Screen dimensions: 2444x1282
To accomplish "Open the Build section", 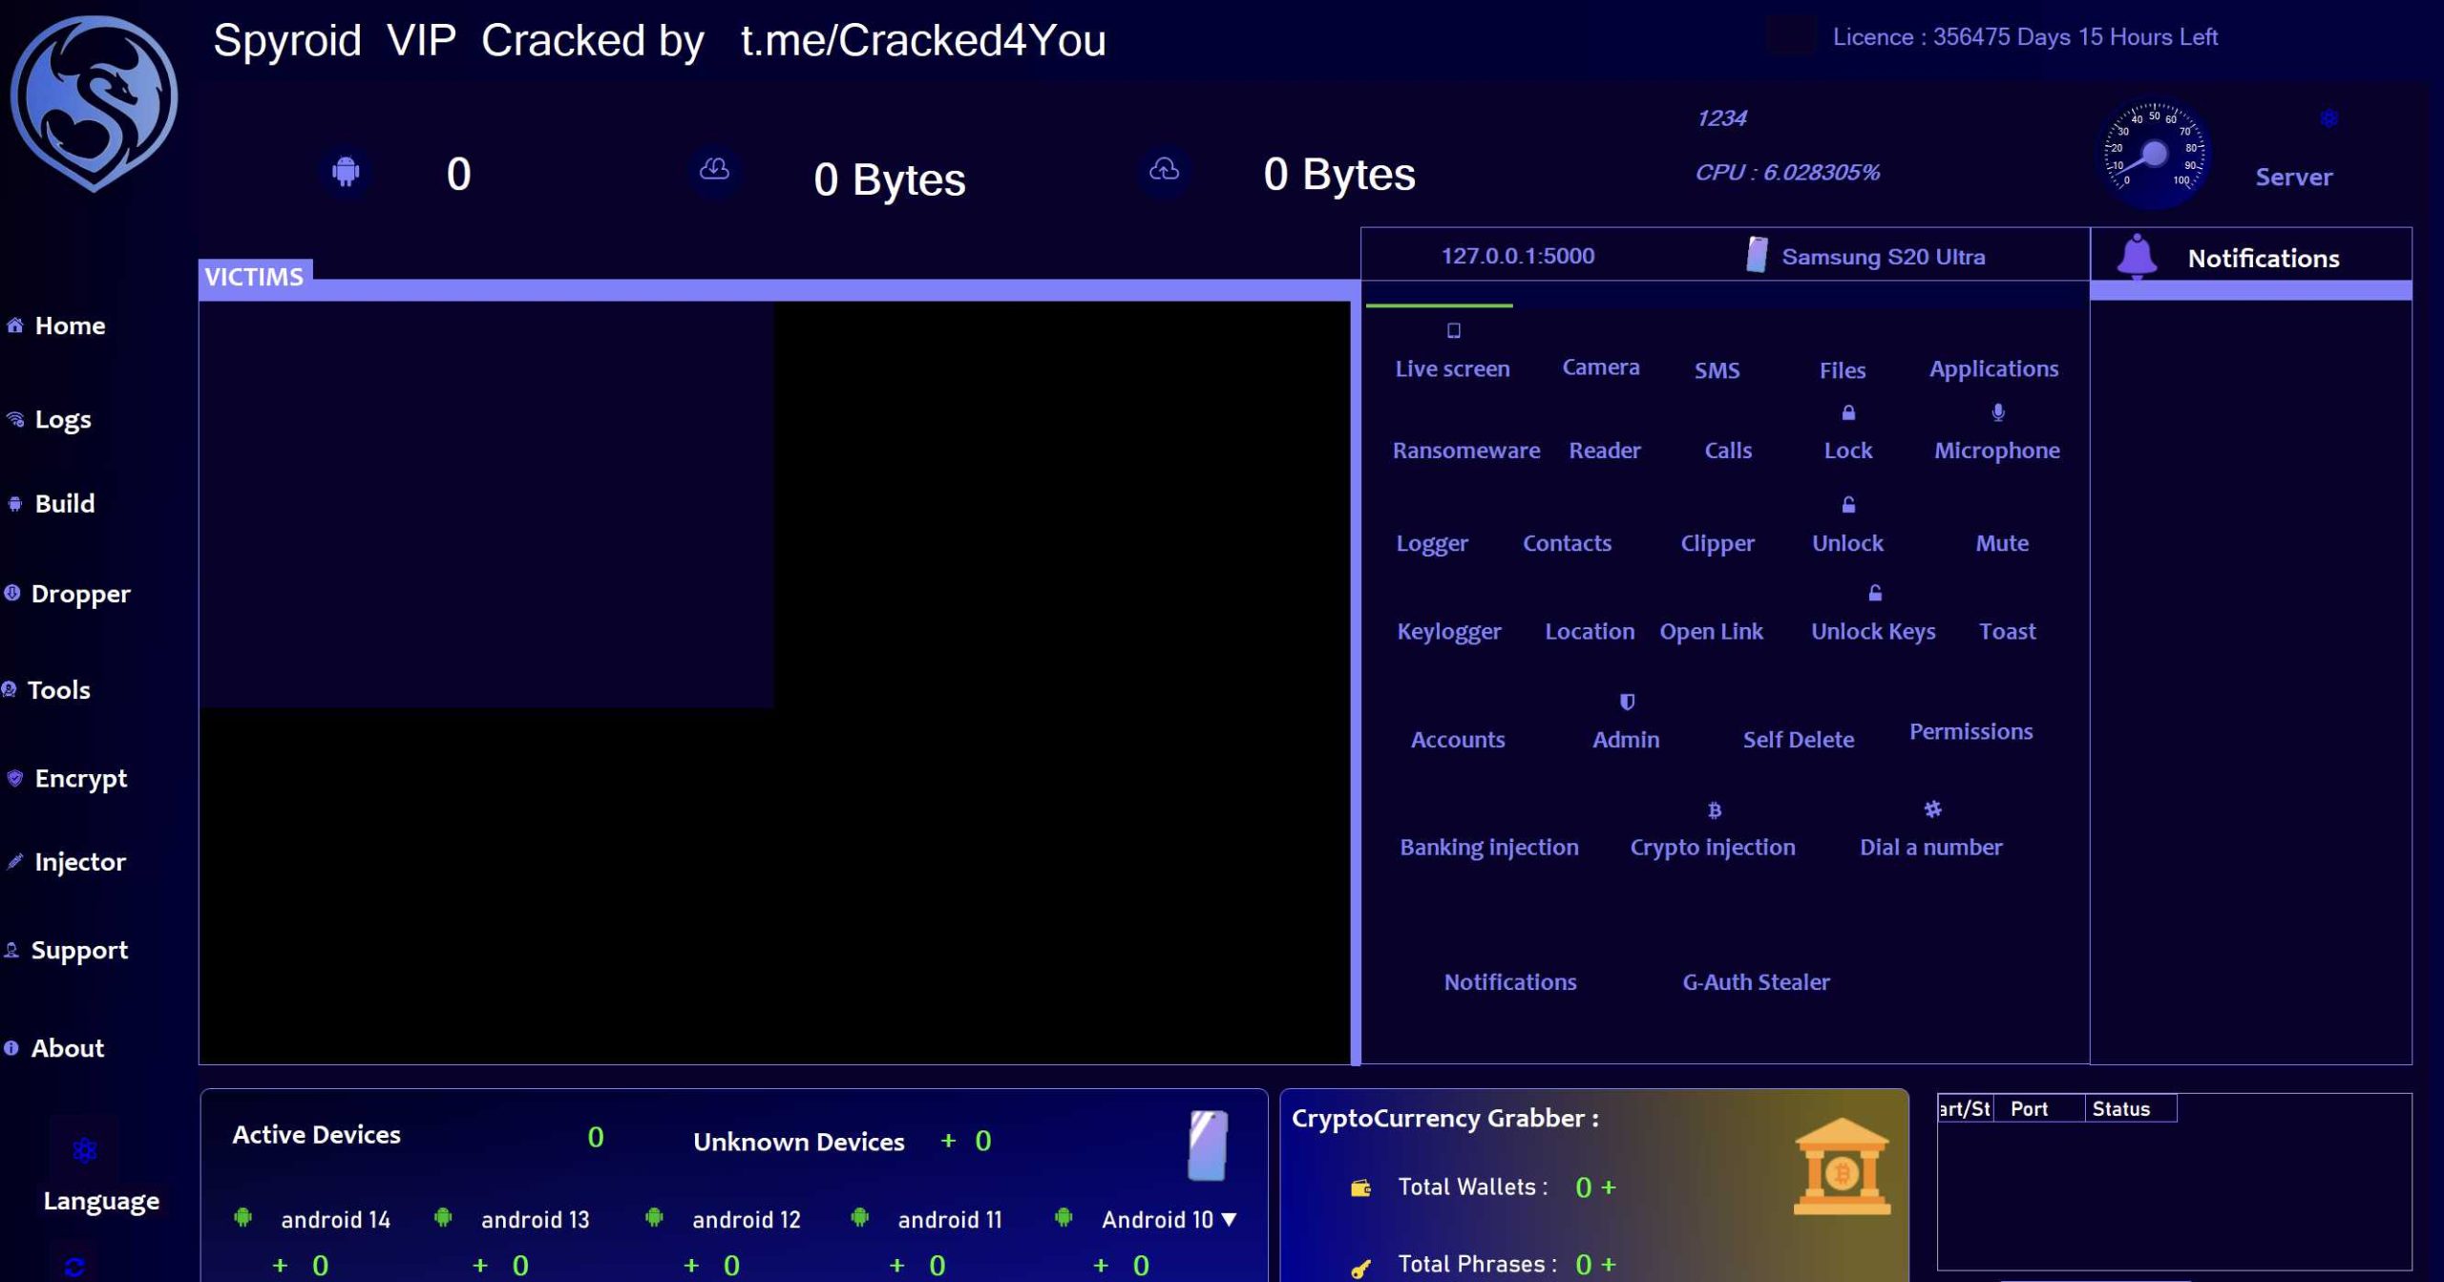I will point(65,503).
